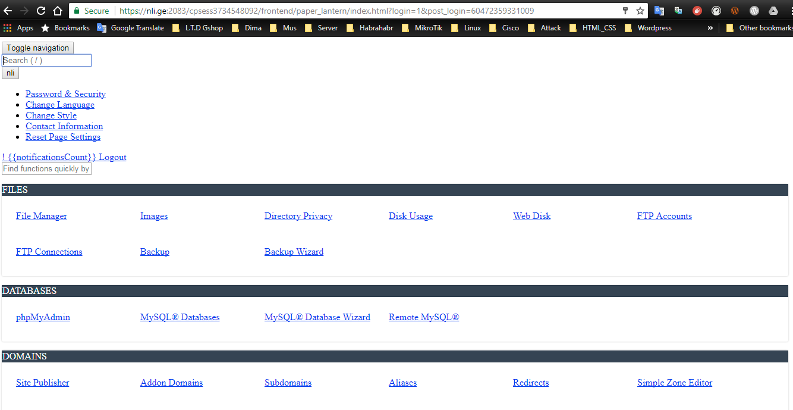Select Change Style
The image size is (793, 410).
(51, 115)
